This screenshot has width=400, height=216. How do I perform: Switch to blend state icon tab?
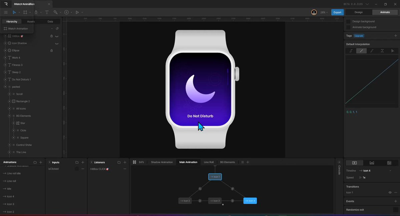click(372, 163)
